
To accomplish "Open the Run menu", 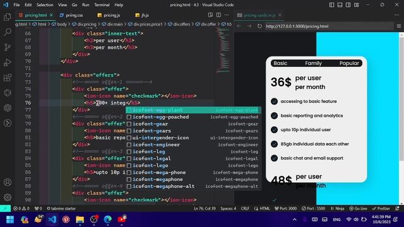I will point(86,5).
